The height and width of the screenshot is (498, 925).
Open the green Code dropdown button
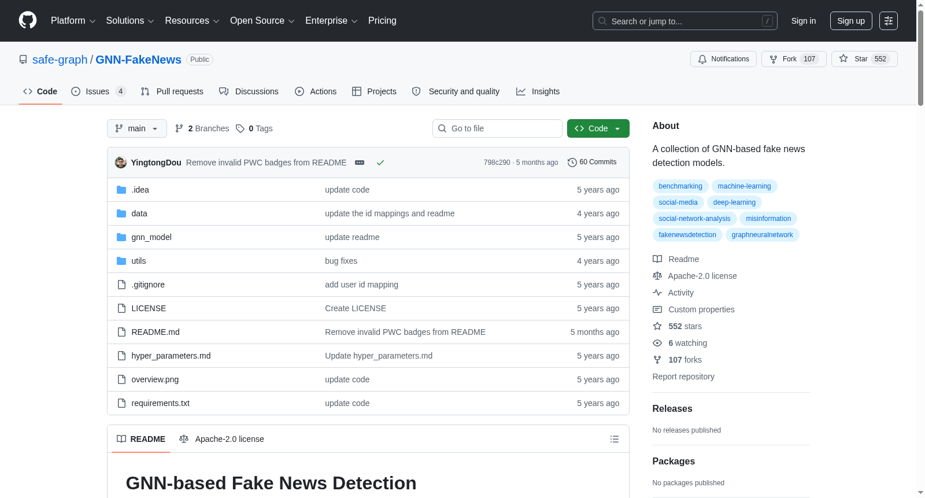[598, 128]
